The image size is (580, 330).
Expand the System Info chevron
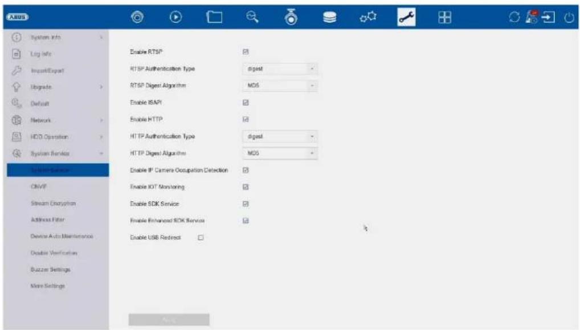(x=101, y=38)
